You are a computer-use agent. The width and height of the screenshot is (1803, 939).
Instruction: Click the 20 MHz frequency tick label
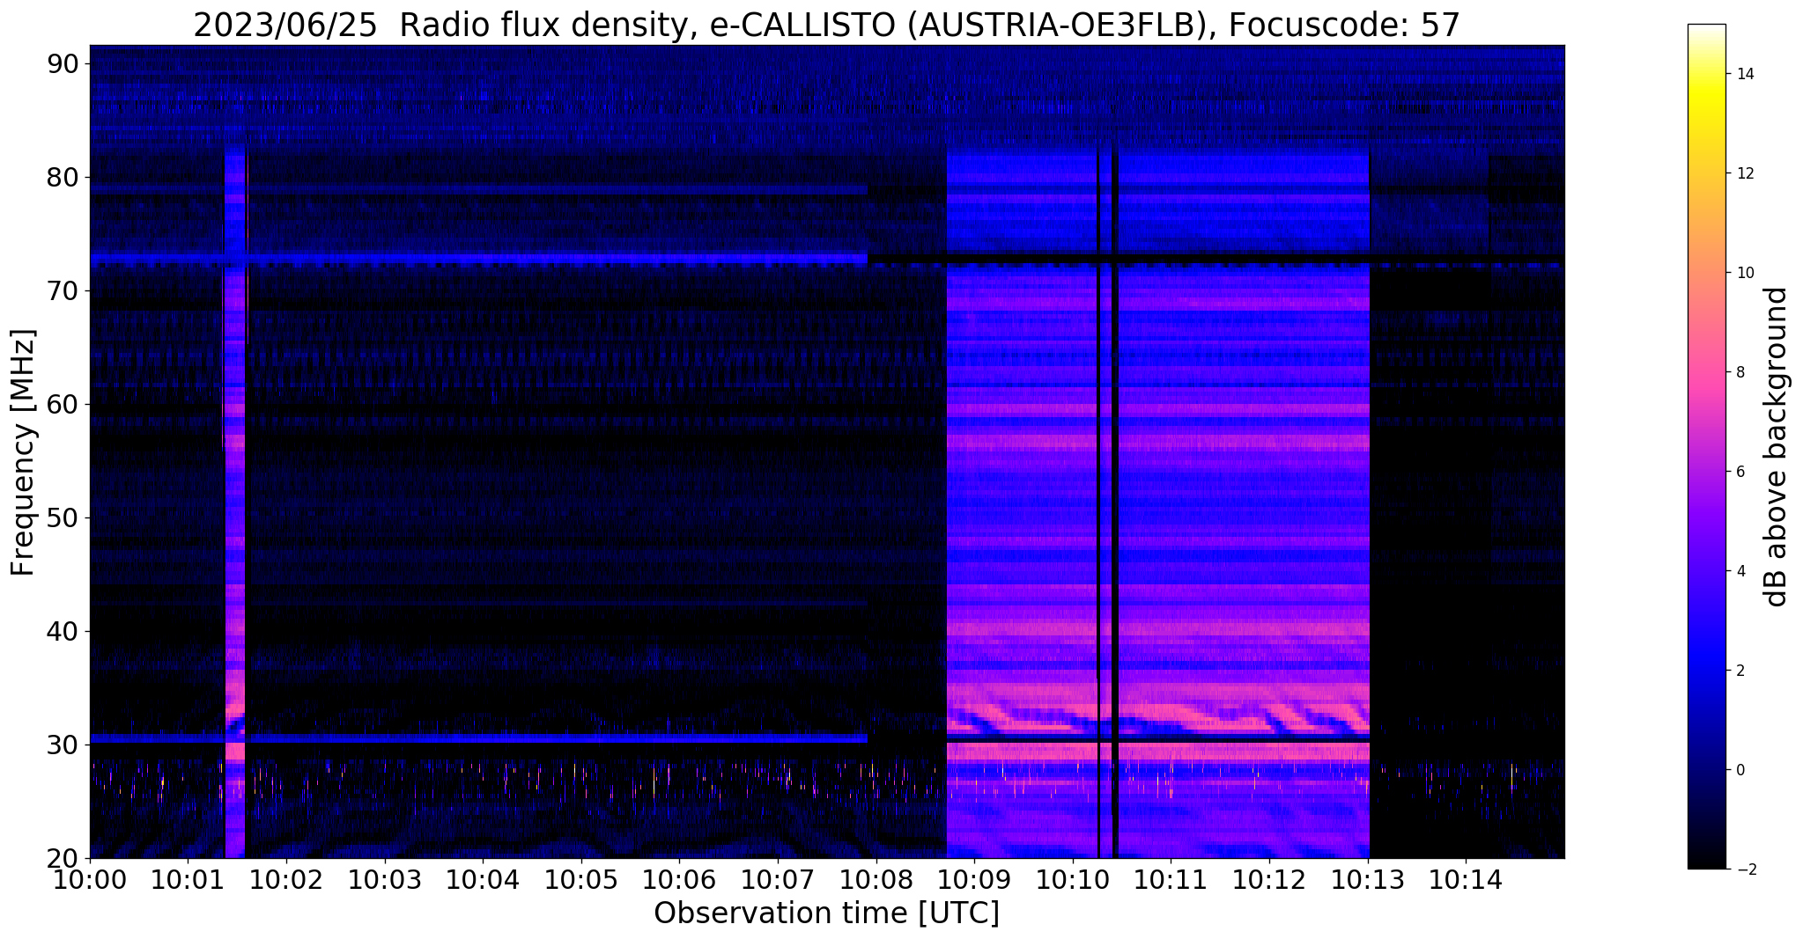coord(62,858)
